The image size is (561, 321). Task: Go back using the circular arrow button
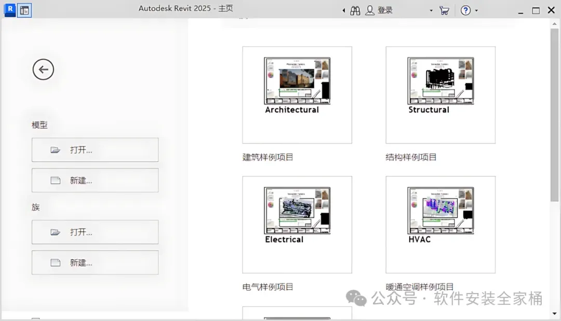43,69
